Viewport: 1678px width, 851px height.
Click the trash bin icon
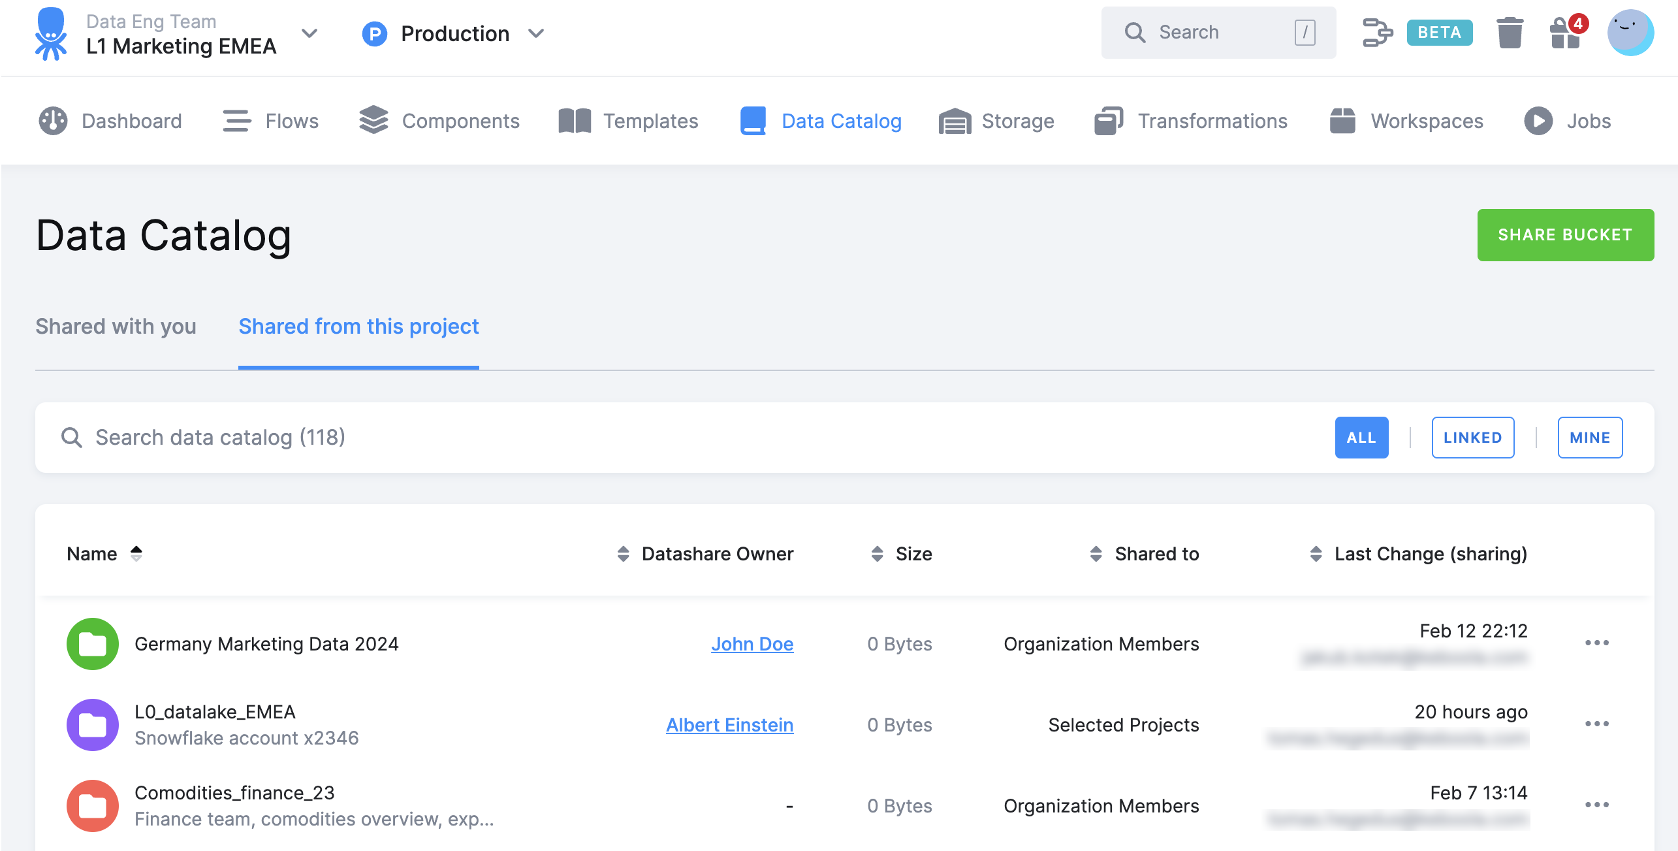[1510, 33]
